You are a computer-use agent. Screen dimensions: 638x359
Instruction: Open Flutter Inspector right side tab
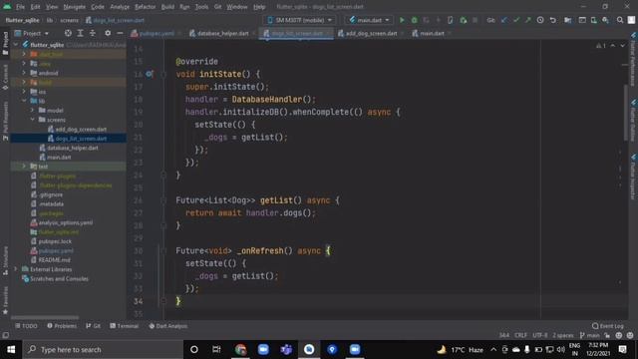pos(633,178)
